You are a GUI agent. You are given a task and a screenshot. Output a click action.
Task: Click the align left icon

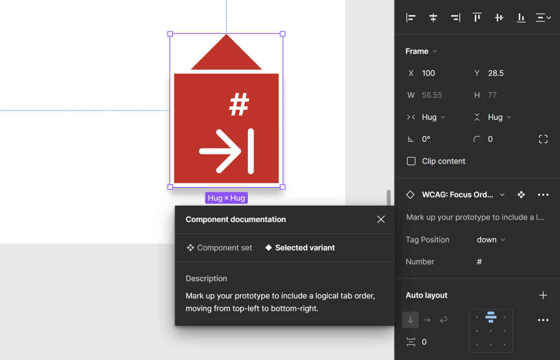tap(411, 18)
